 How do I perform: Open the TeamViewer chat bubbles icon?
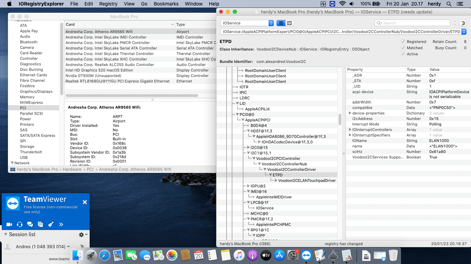[x=30, y=224]
